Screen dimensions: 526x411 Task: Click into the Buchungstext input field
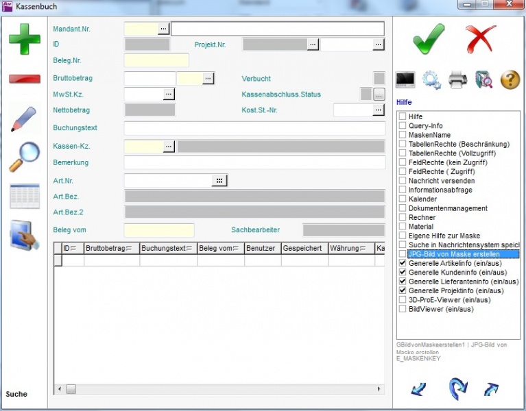[x=254, y=129]
